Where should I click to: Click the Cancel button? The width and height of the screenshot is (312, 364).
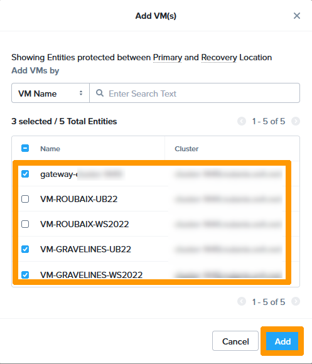tap(235, 341)
